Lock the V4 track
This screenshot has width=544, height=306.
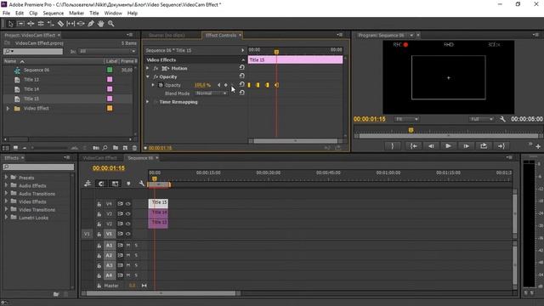99,204
